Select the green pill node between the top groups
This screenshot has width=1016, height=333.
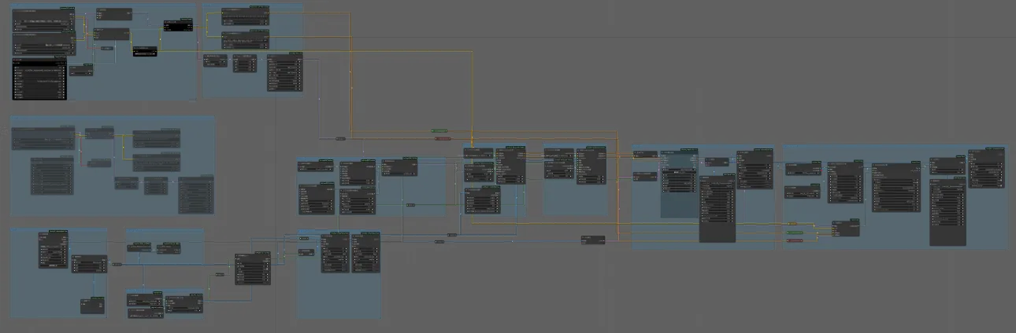pyautogui.click(x=439, y=131)
